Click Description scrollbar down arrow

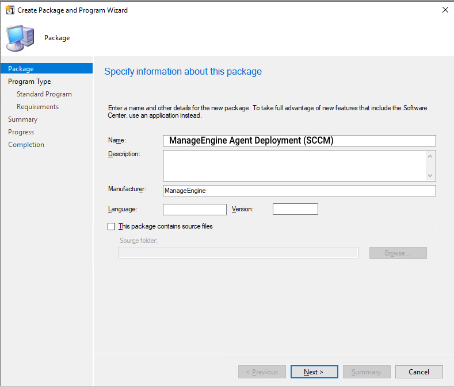click(430, 176)
